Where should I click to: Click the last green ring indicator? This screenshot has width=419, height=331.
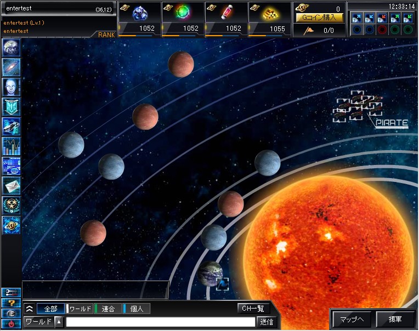(x=408, y=30)
